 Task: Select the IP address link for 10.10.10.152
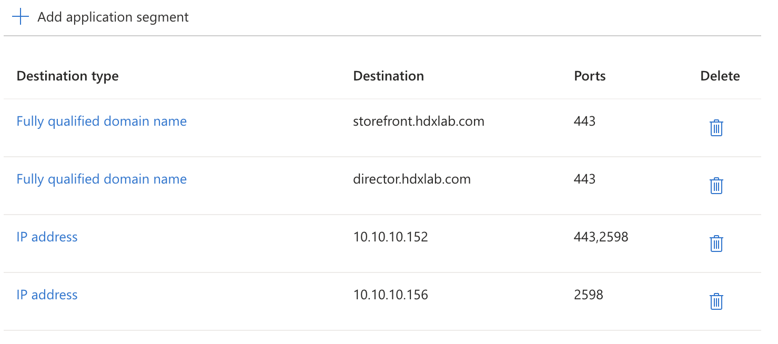47,237
